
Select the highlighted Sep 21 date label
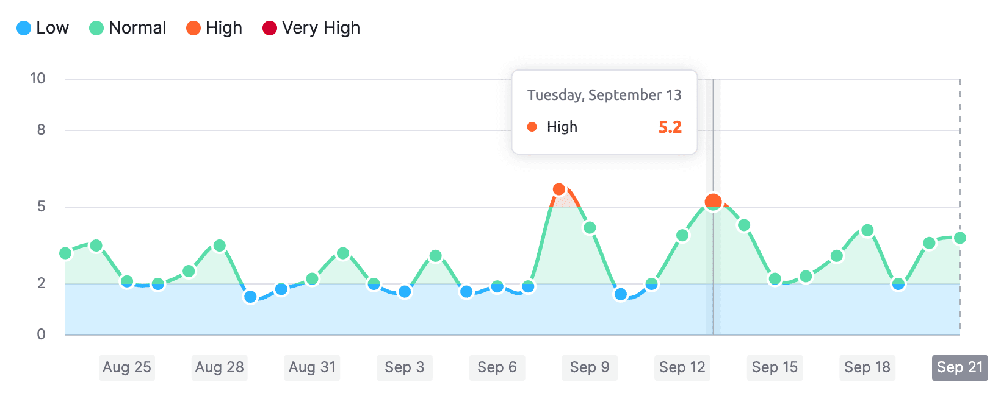pos(960,367)
